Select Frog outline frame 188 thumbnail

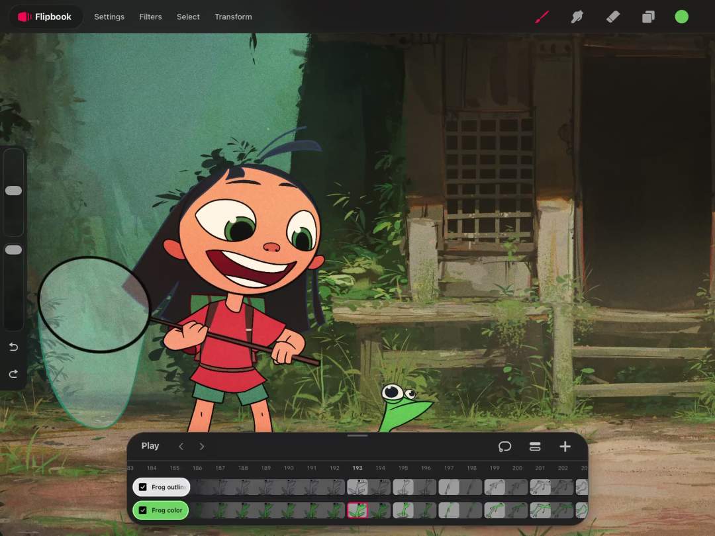pyautogui.click(x=243, y=487)
